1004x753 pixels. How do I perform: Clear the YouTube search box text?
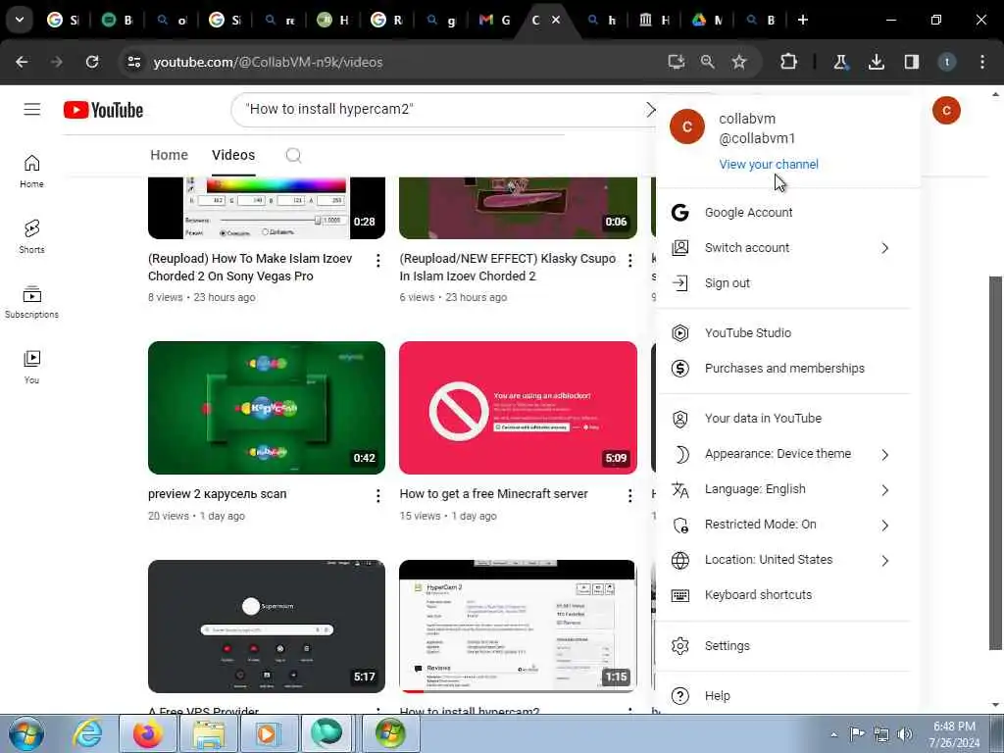[650, 110]
